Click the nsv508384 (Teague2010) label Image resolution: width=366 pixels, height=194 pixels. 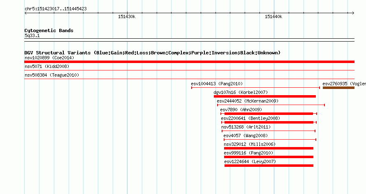coord(52,75)
